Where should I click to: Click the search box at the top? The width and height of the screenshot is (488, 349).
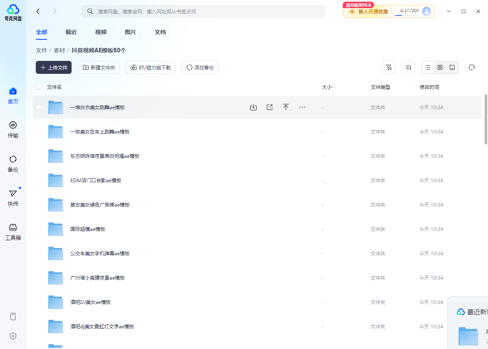[203, 11]
